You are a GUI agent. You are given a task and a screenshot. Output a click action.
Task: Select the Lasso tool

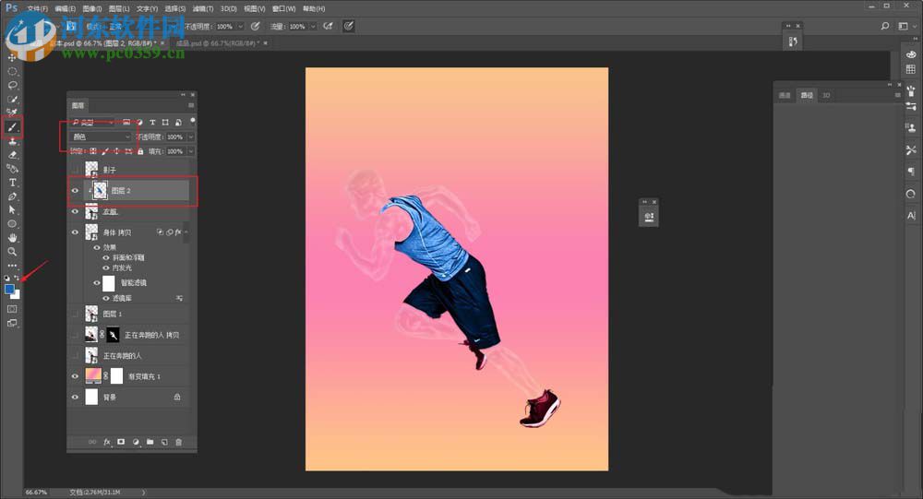13,85
